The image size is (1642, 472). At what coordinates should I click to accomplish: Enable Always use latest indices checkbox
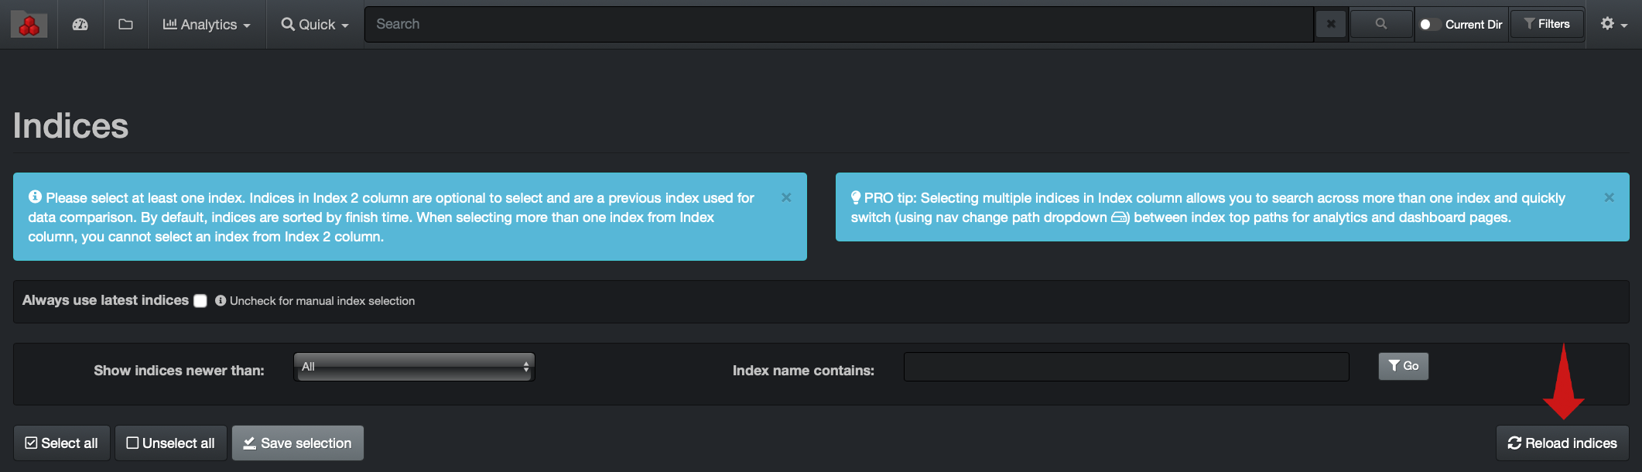pos(200,301)
